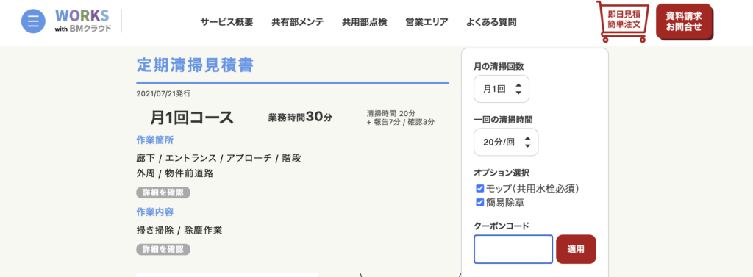Open the 月の清掃回数 dropdown
Image resolution: width=753 pixels, height=277 pixels.
502,89
